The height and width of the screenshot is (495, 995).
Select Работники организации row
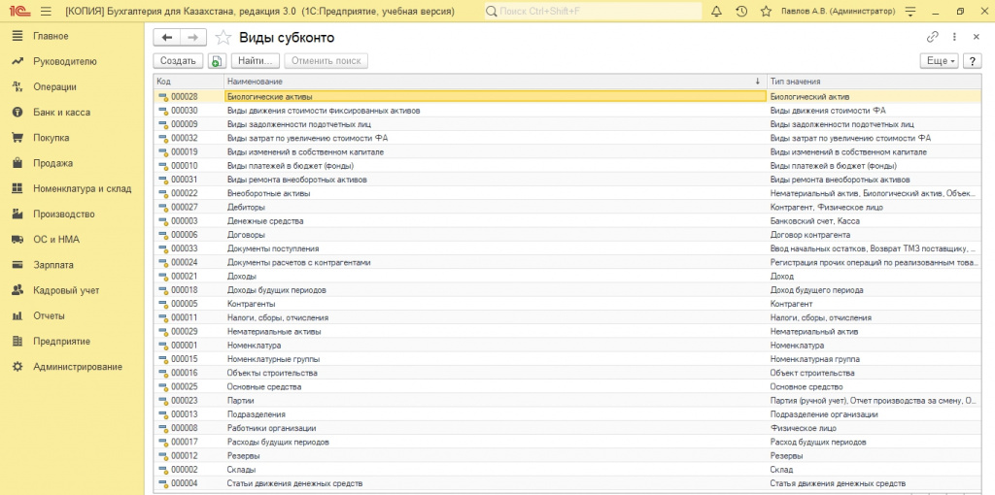567,428
